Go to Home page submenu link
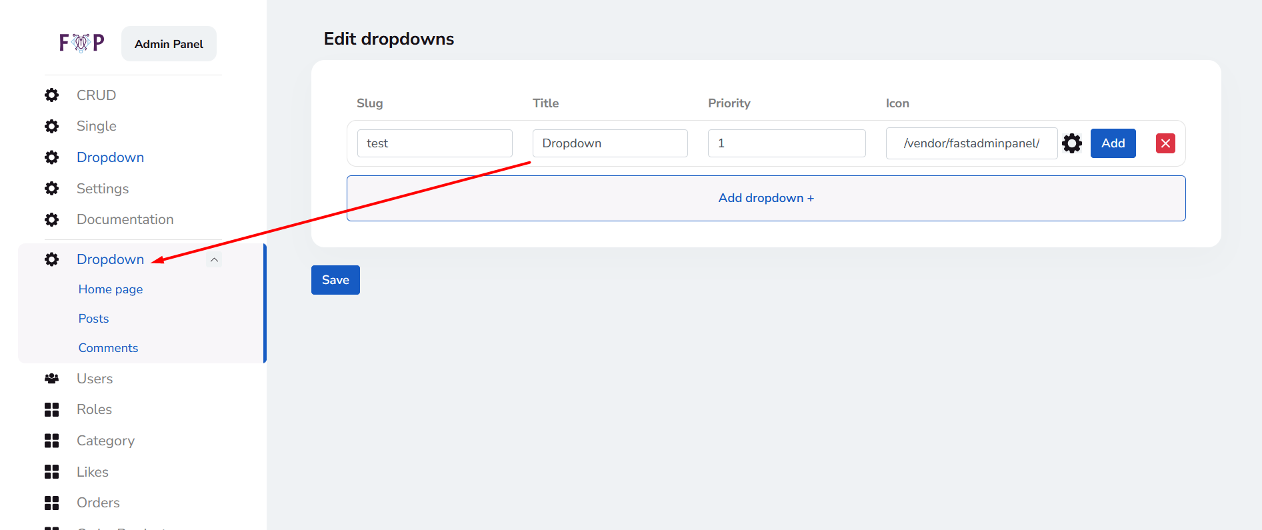This screenshot has width=1262, height=530. tap(111, 289)
